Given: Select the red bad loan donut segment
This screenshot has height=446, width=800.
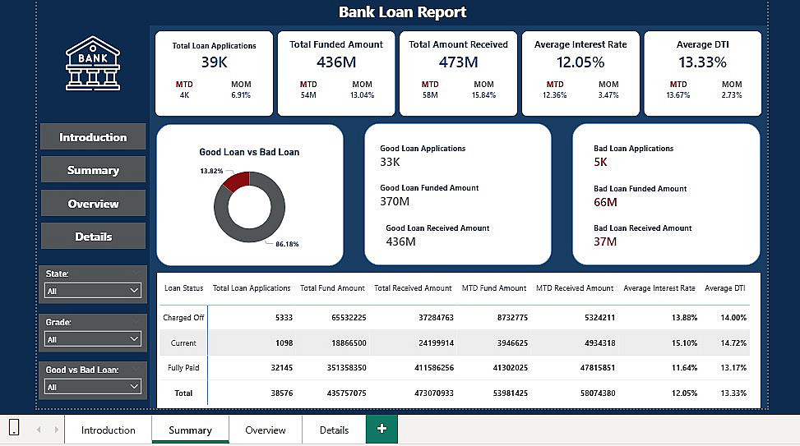Looking at the screenshot, I should 238,180.
